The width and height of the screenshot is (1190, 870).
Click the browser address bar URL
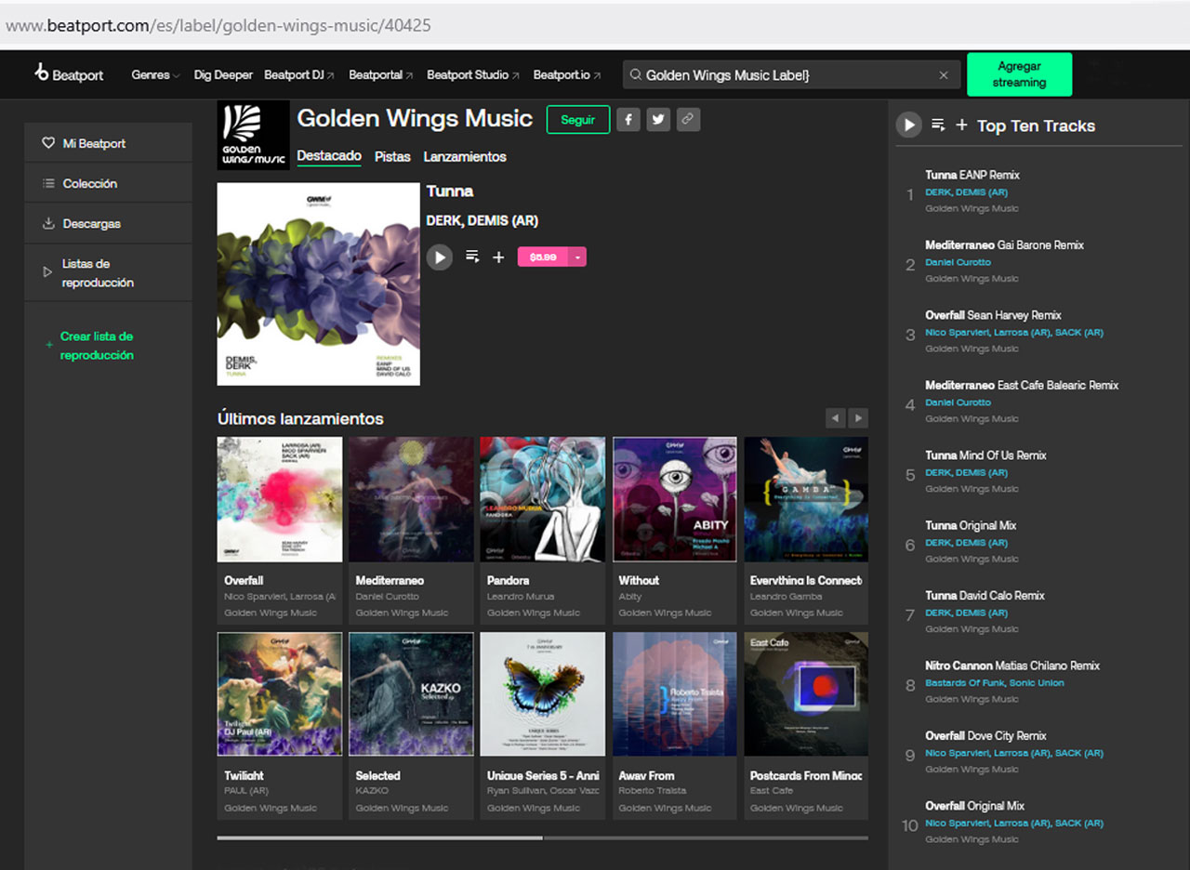218,25
